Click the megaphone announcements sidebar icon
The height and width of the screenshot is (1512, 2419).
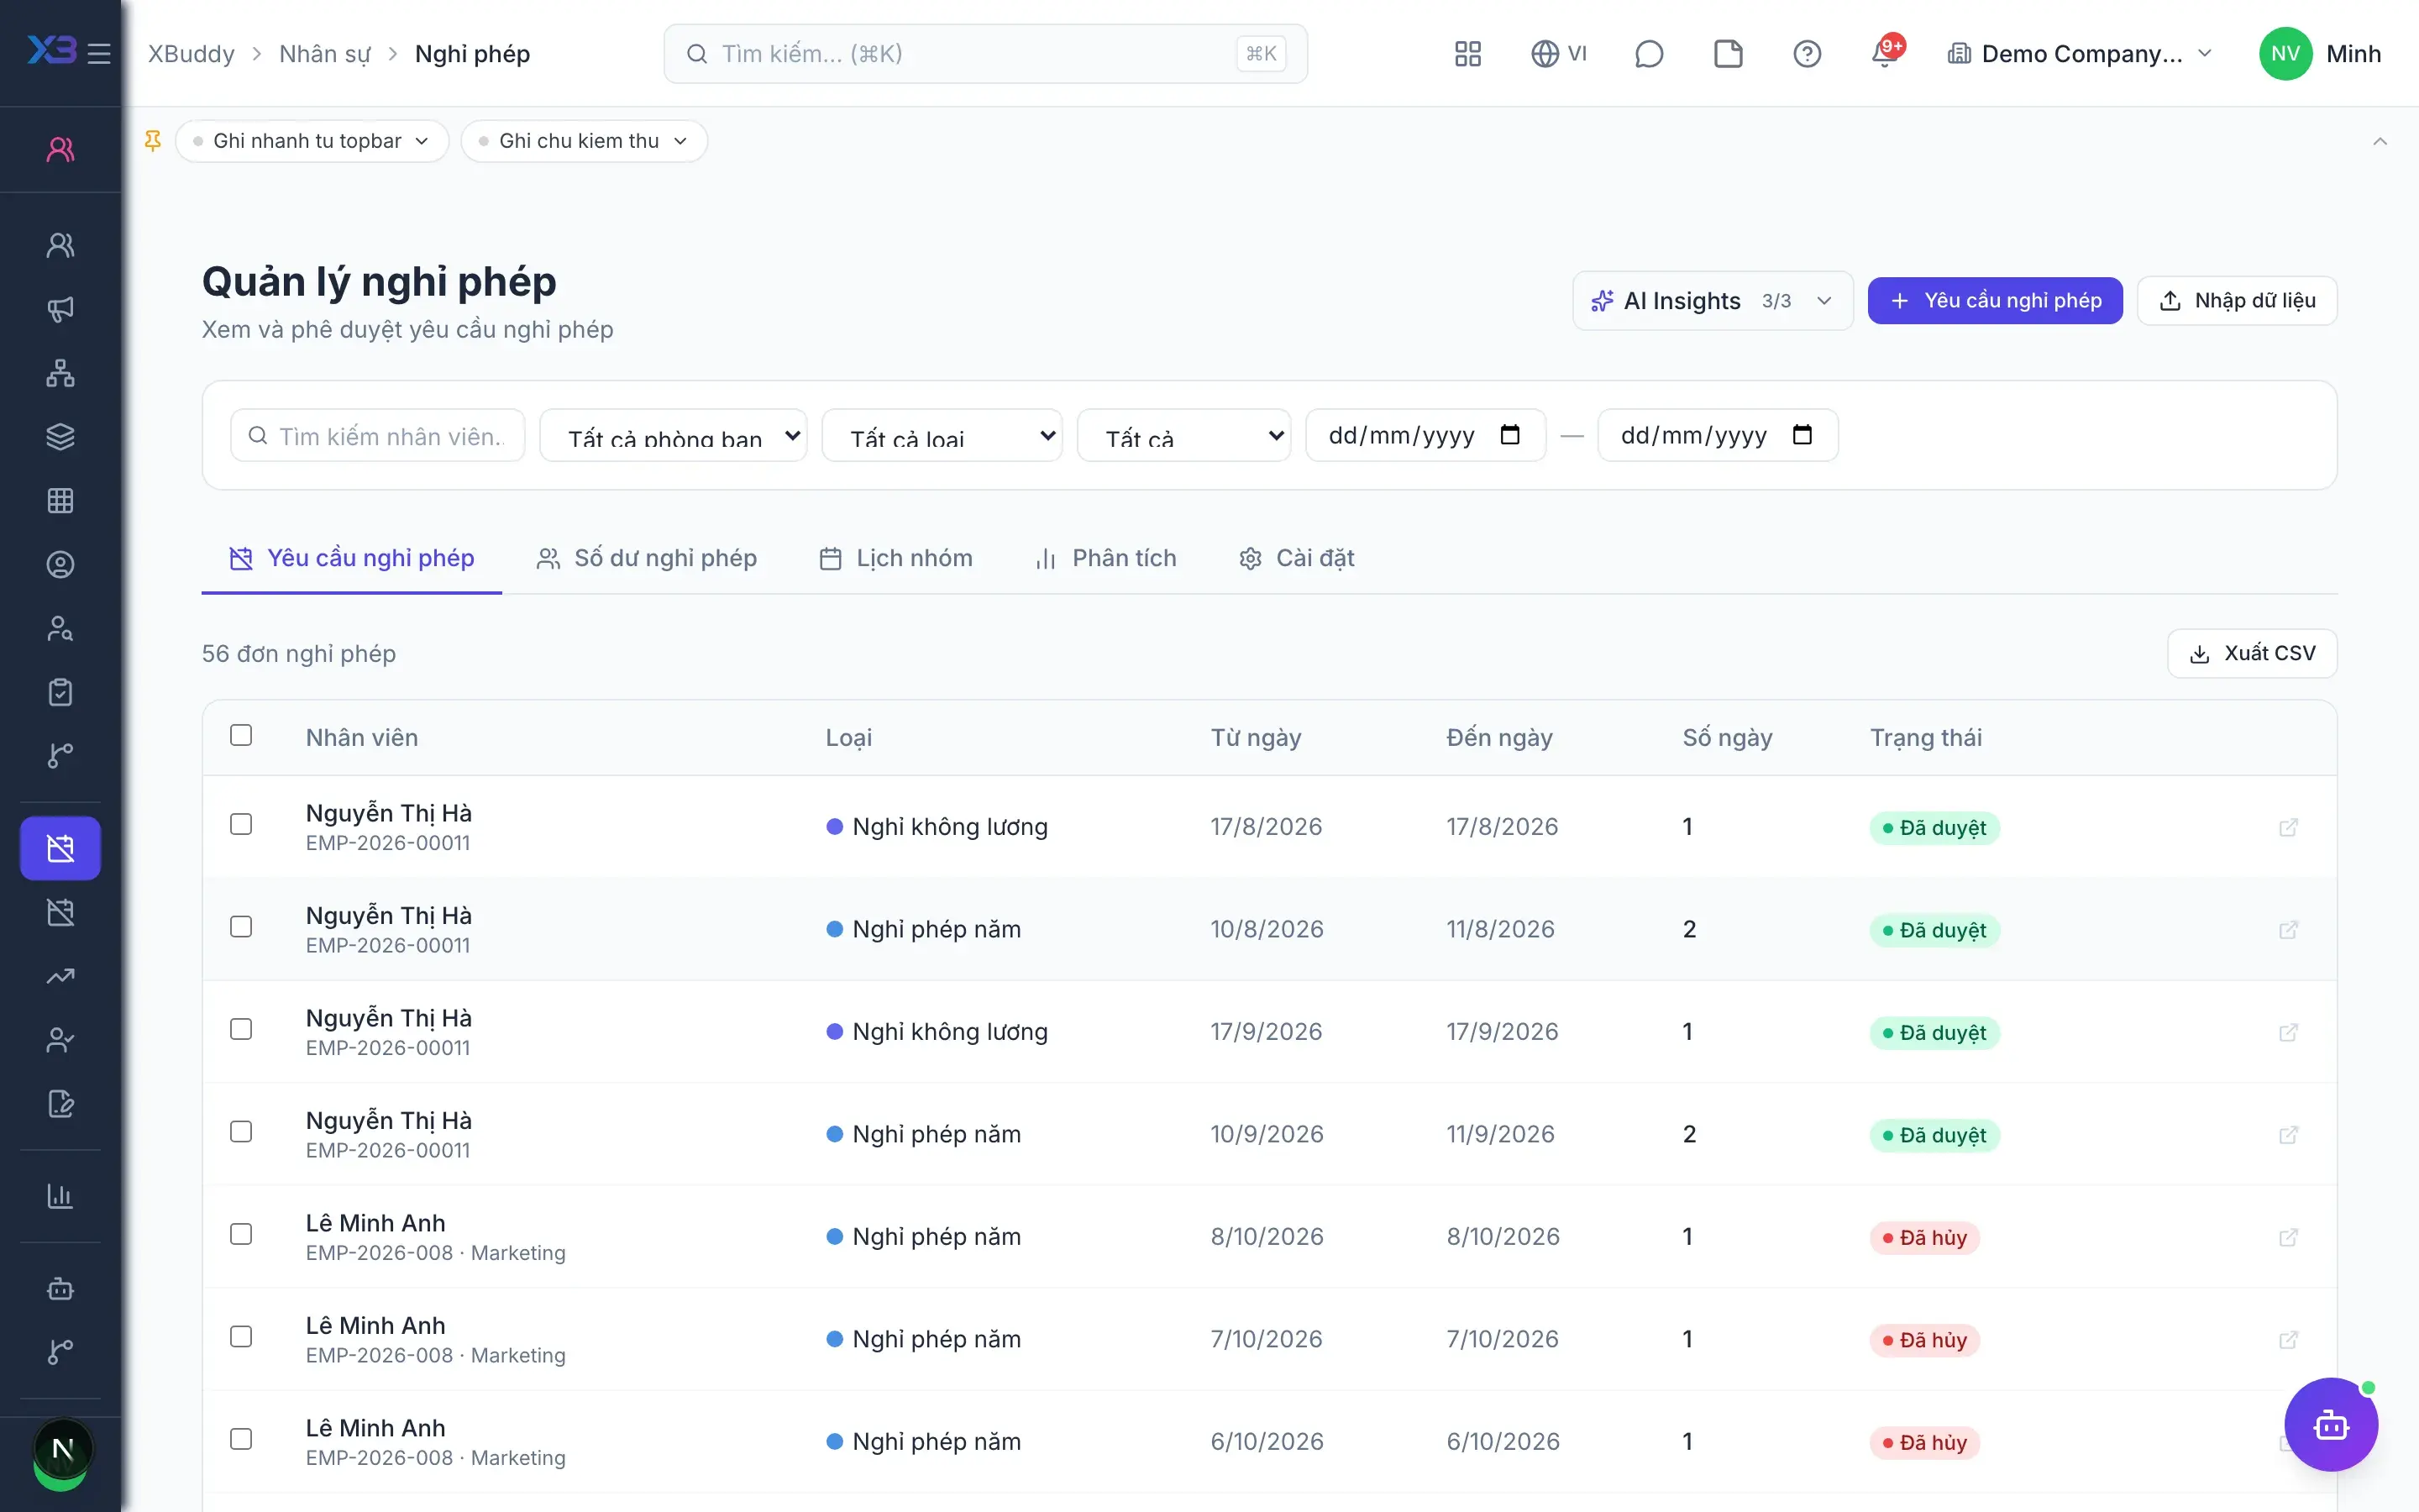click(x=60, y=309)
